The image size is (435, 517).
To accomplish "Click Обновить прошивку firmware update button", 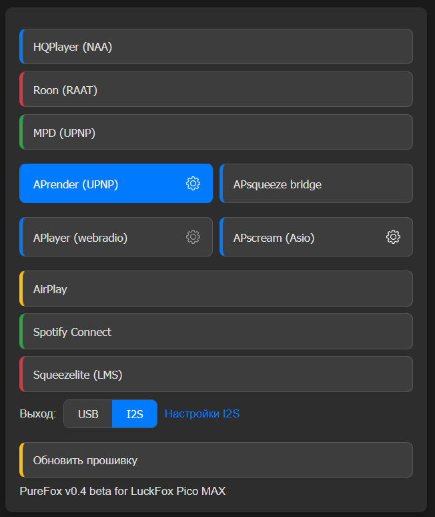I will pyautogui.click(x=216, y=460).
